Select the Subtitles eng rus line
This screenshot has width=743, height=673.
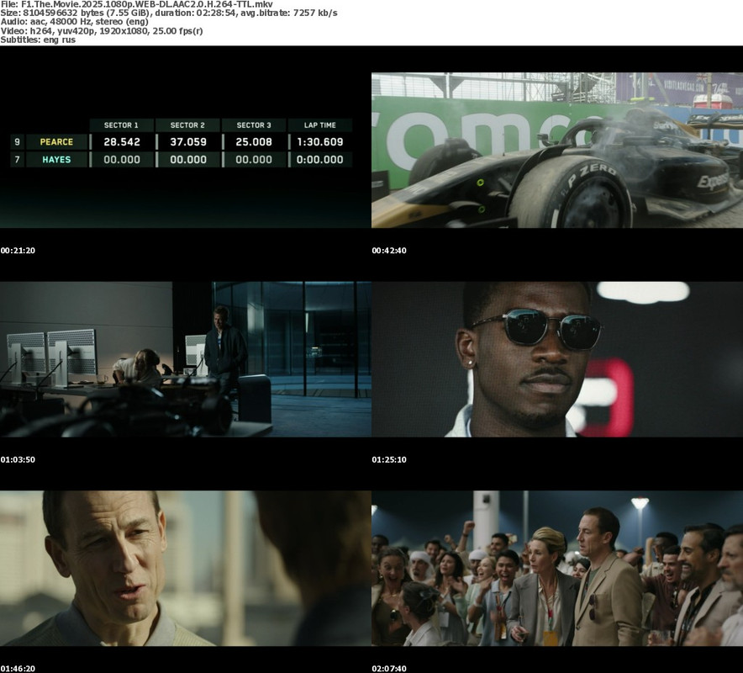(38, 40)
